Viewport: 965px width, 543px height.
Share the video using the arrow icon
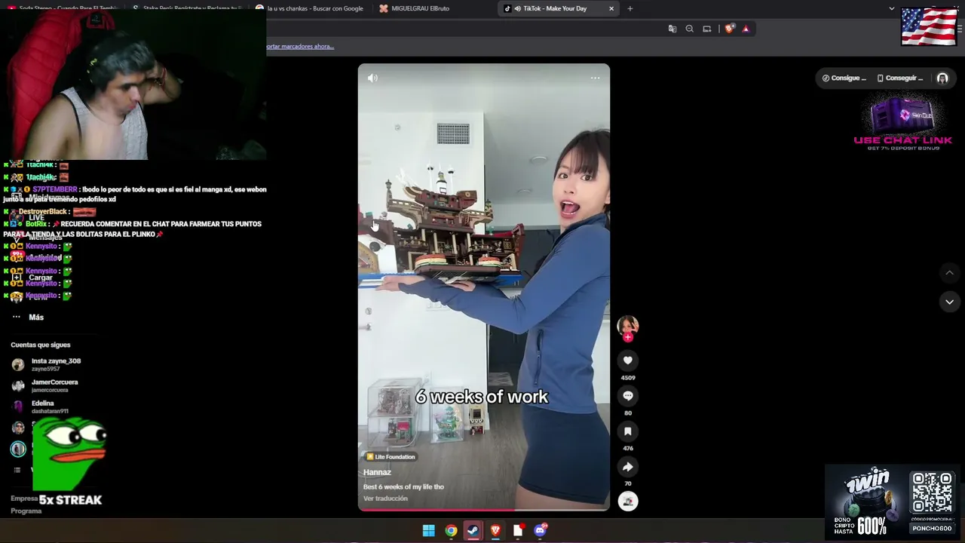point(627,467)
